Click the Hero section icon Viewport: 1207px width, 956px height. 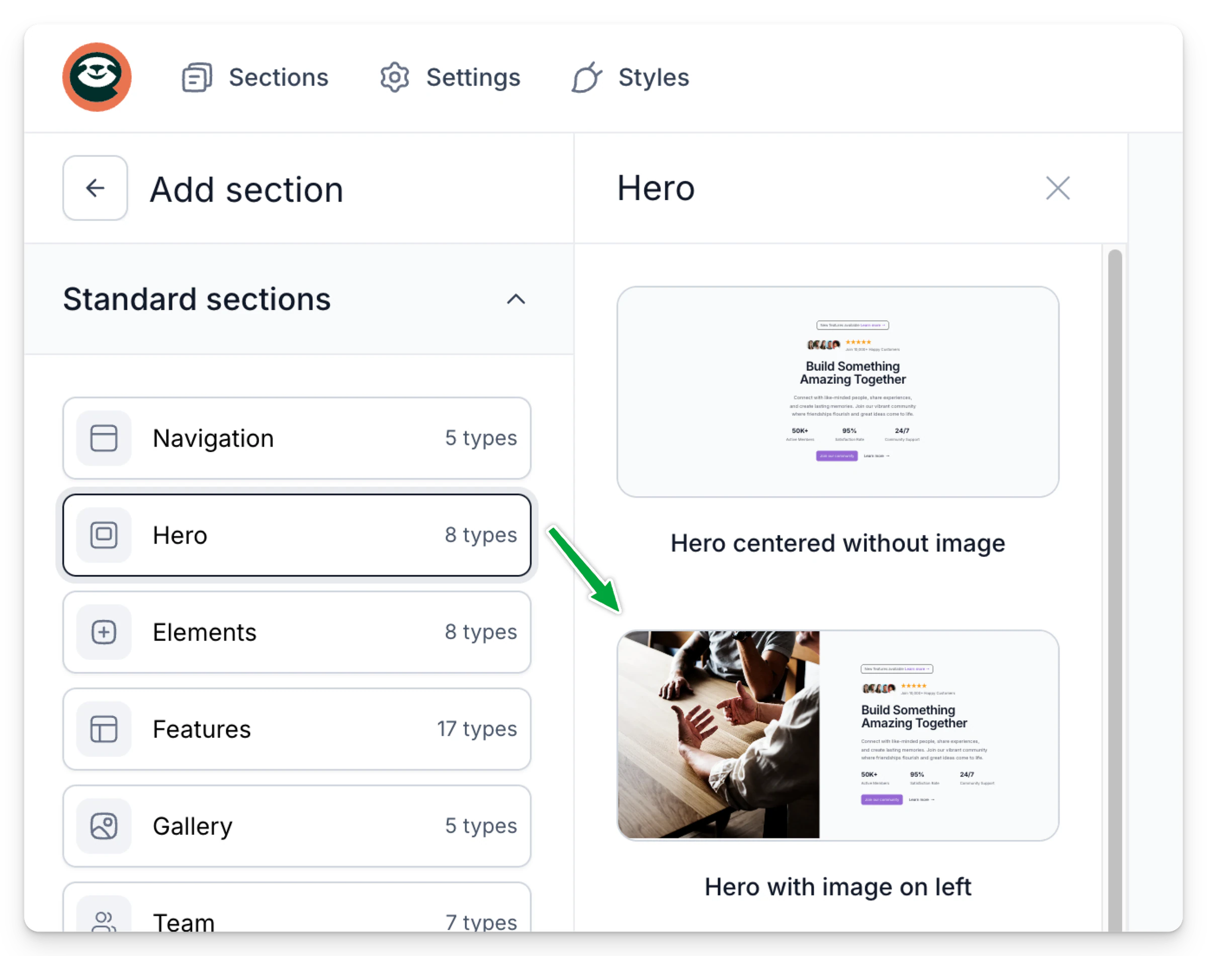(x=104, y=535)
